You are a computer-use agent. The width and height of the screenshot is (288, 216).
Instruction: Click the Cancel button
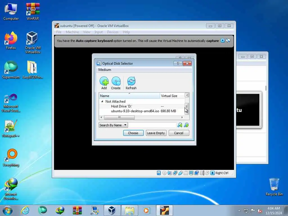179,133
